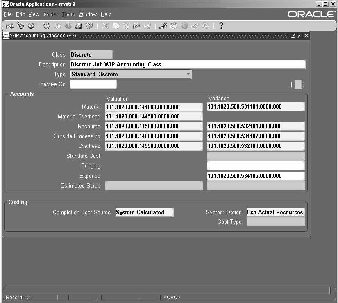Click the Switch Responsibilities hat icon
The width and height of the screenshot is (338, 303).
pos(68,26)
